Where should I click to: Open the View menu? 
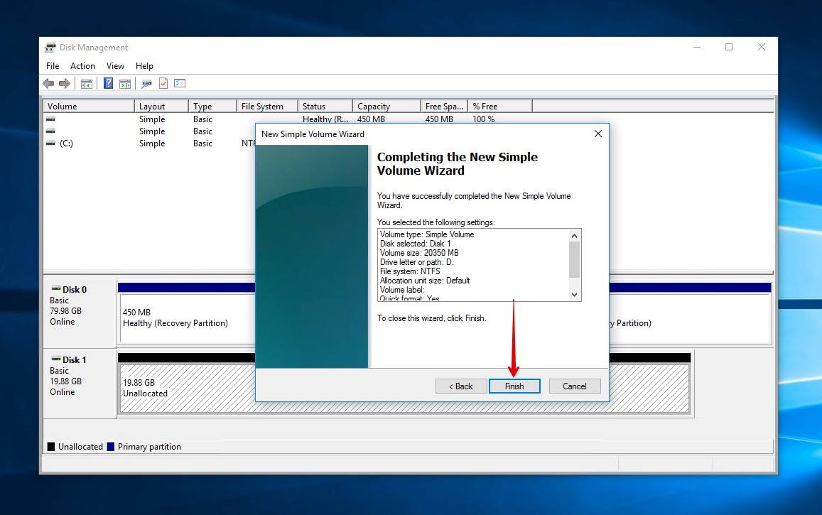(115, 65)
